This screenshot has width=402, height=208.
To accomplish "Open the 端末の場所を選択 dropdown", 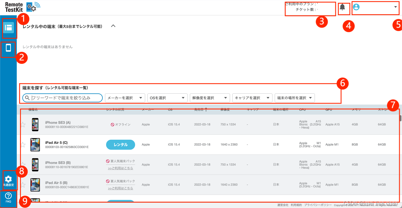I will pyautogui.click(x=295, y=98).
